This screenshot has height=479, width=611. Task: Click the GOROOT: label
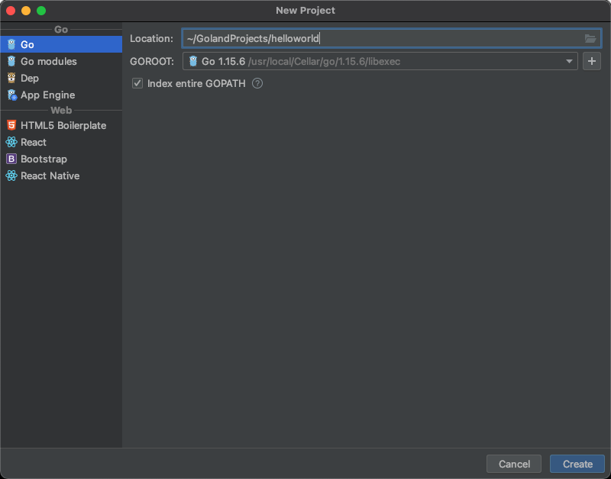(152, 62)
